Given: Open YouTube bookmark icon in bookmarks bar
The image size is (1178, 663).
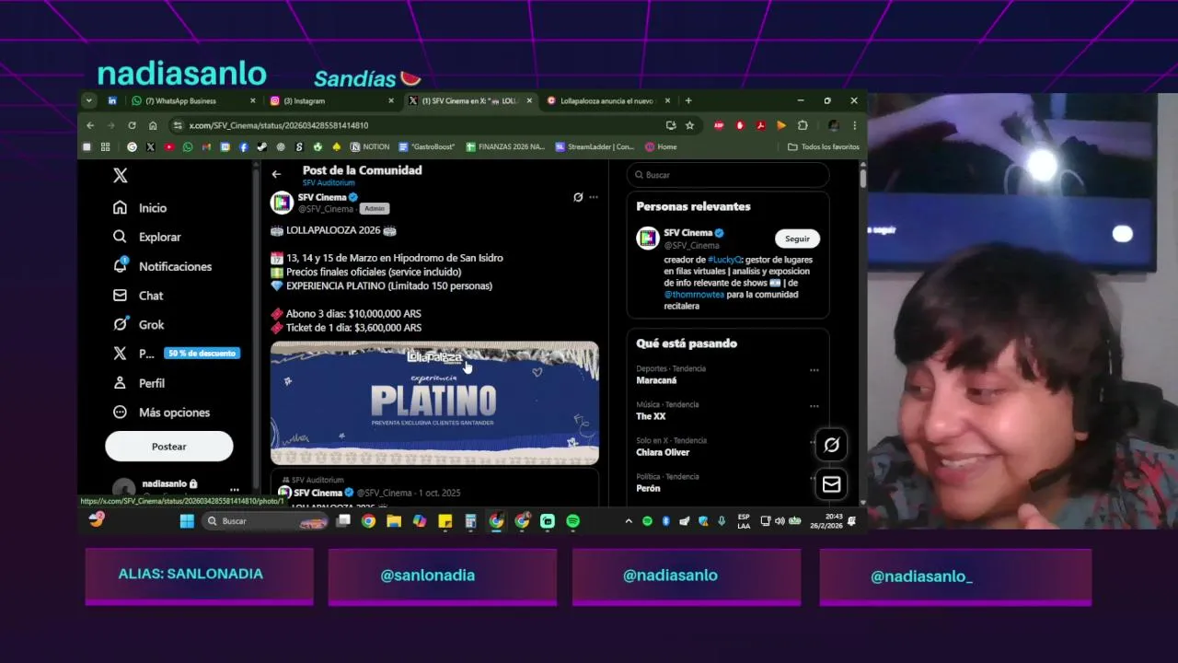Looking at the screenshot, I should point(169,146).
